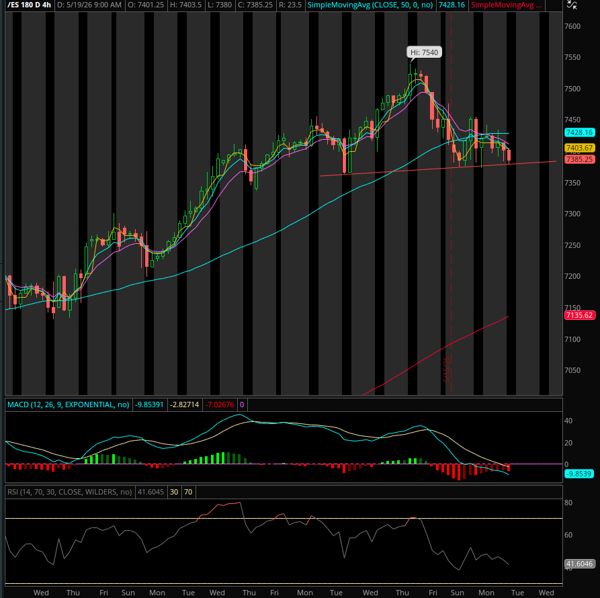The width and height of the screenshot is (600, 598).
Task: Click the O: 7401.25 open value
Action: (x=145, y=5)
